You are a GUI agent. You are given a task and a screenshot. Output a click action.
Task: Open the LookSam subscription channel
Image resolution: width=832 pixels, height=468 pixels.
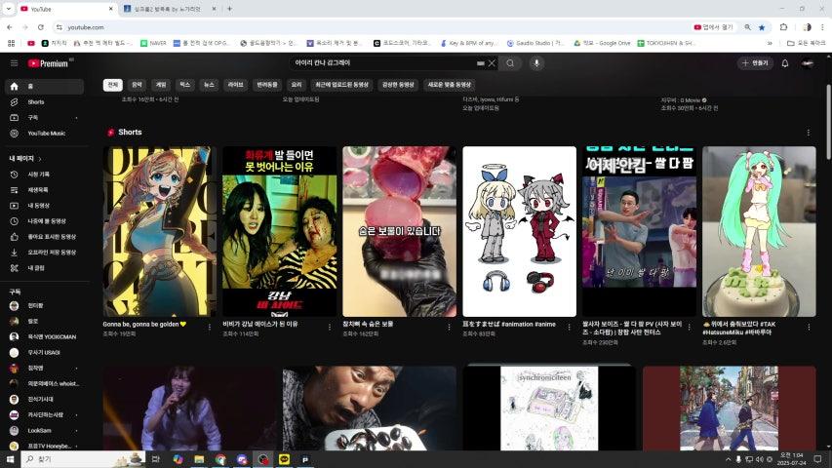[x=45, y=430]
